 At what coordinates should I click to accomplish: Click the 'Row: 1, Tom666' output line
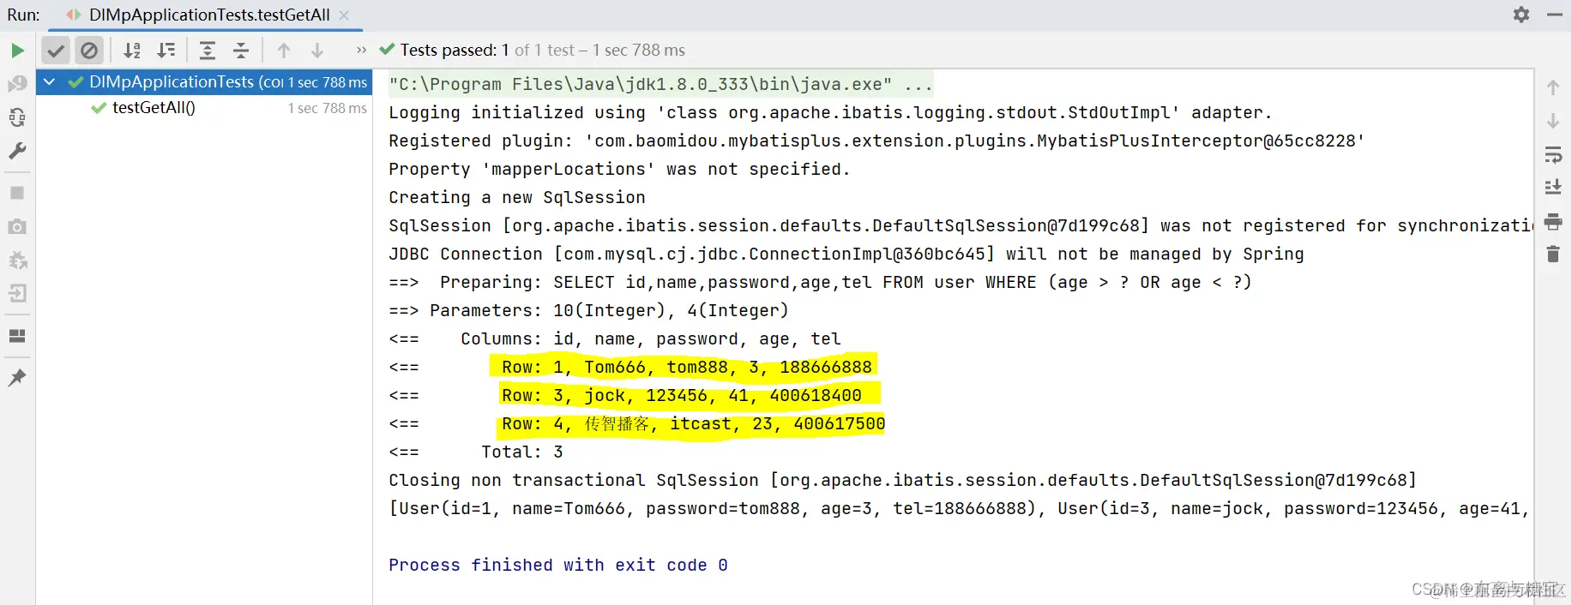tap(631, 367)
